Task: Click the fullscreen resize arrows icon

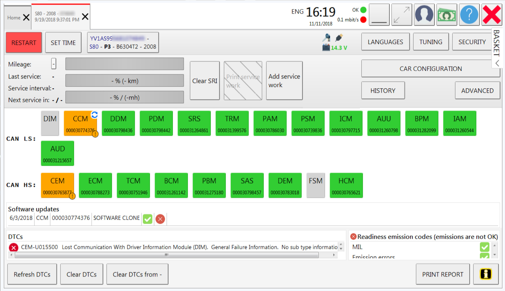Action: [401, 15]
